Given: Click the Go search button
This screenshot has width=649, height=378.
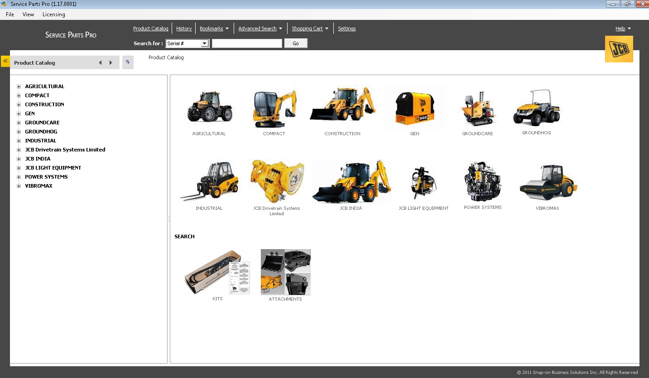Looking at the screenshot, I should click(295, 43).
